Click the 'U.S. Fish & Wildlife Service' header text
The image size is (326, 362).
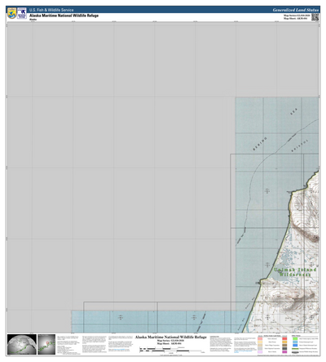click(51, 10)
